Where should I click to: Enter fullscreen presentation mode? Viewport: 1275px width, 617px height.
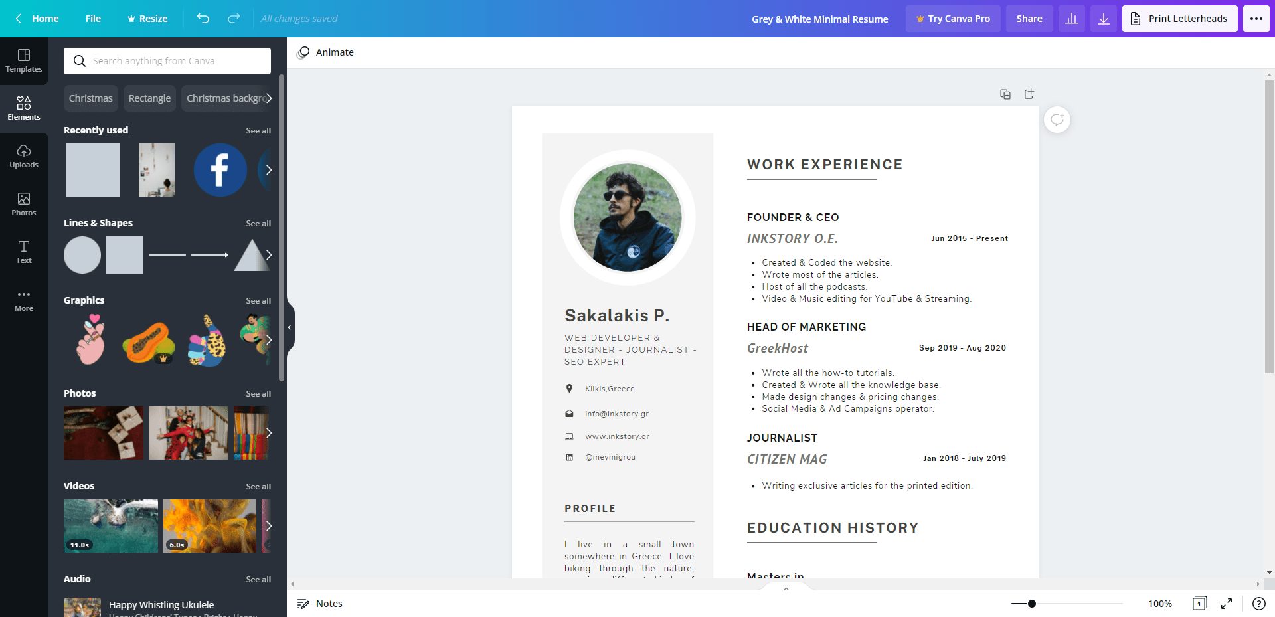tap(1227, 604)
